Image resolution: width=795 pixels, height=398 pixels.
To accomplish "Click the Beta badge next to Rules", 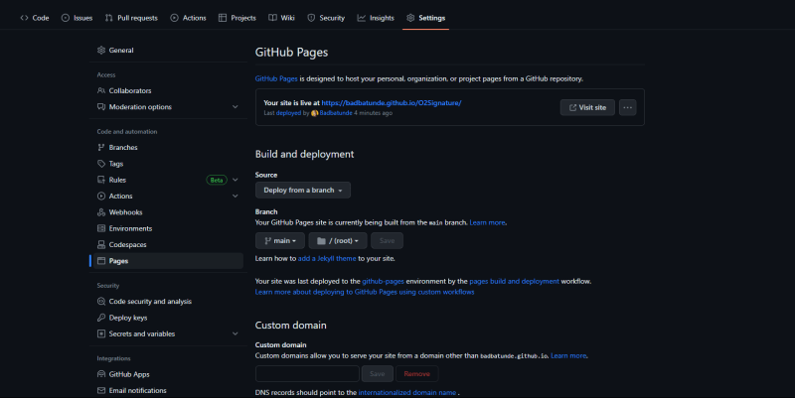I will [x=217, y=180].
